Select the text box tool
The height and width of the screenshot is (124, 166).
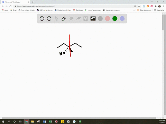85,19
